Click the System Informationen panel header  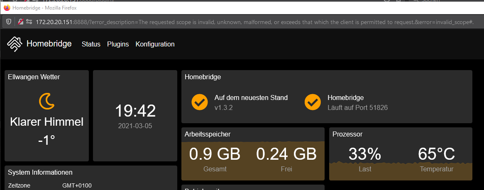(40, 172)
